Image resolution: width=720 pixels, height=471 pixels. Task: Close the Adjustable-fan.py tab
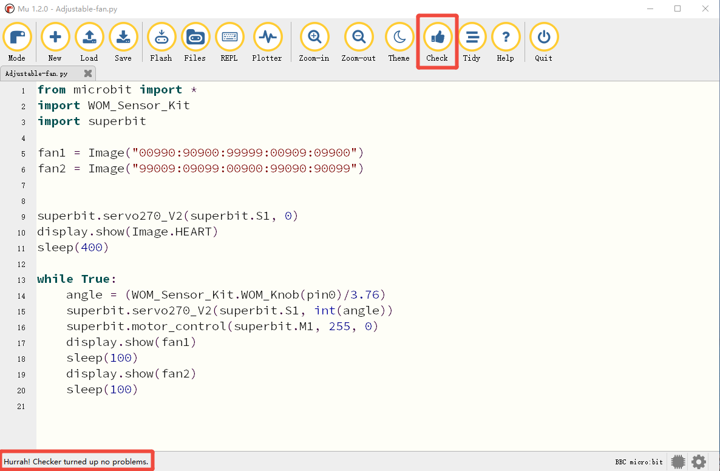coord(88,73)
